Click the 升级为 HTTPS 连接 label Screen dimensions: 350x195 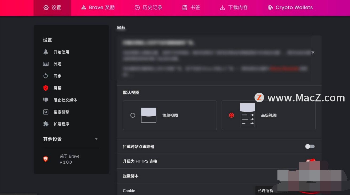140,161
